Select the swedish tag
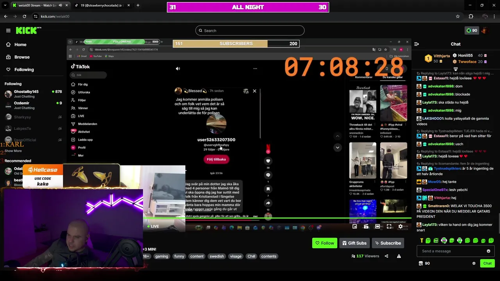Screen dimensions: 500x281 point(216,256)
